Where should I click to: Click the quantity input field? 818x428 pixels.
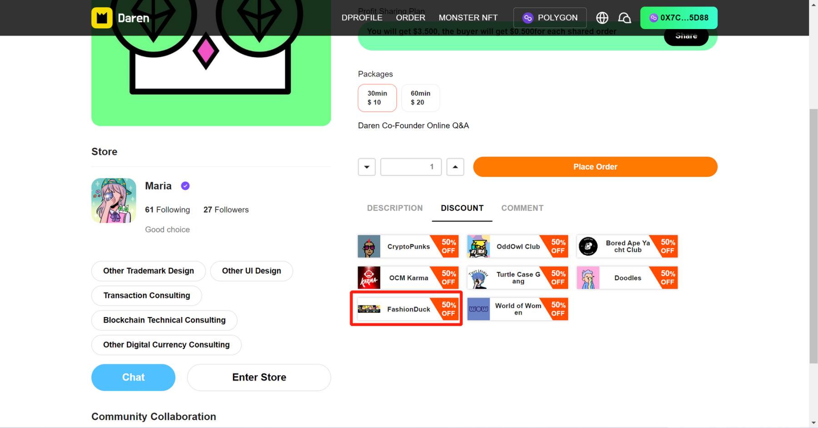(x=411, y=167)
